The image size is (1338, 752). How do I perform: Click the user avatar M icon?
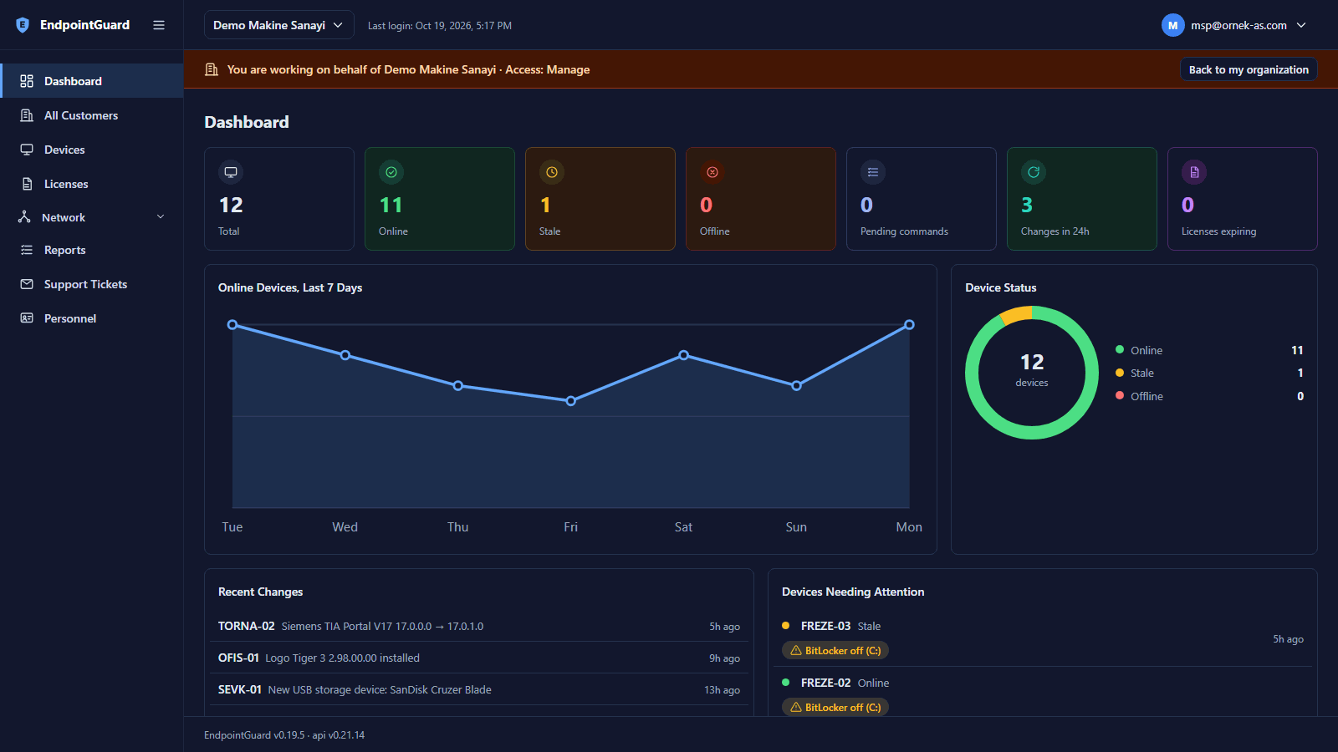(x=1173, y=25)
